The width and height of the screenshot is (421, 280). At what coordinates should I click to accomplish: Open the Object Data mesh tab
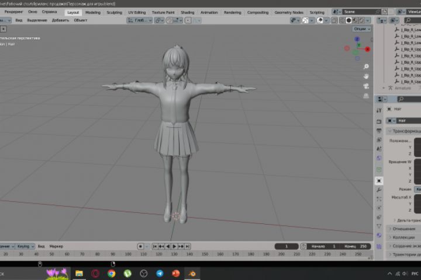pos(379,226)
